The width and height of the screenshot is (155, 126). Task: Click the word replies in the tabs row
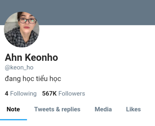tap(71, 110)
